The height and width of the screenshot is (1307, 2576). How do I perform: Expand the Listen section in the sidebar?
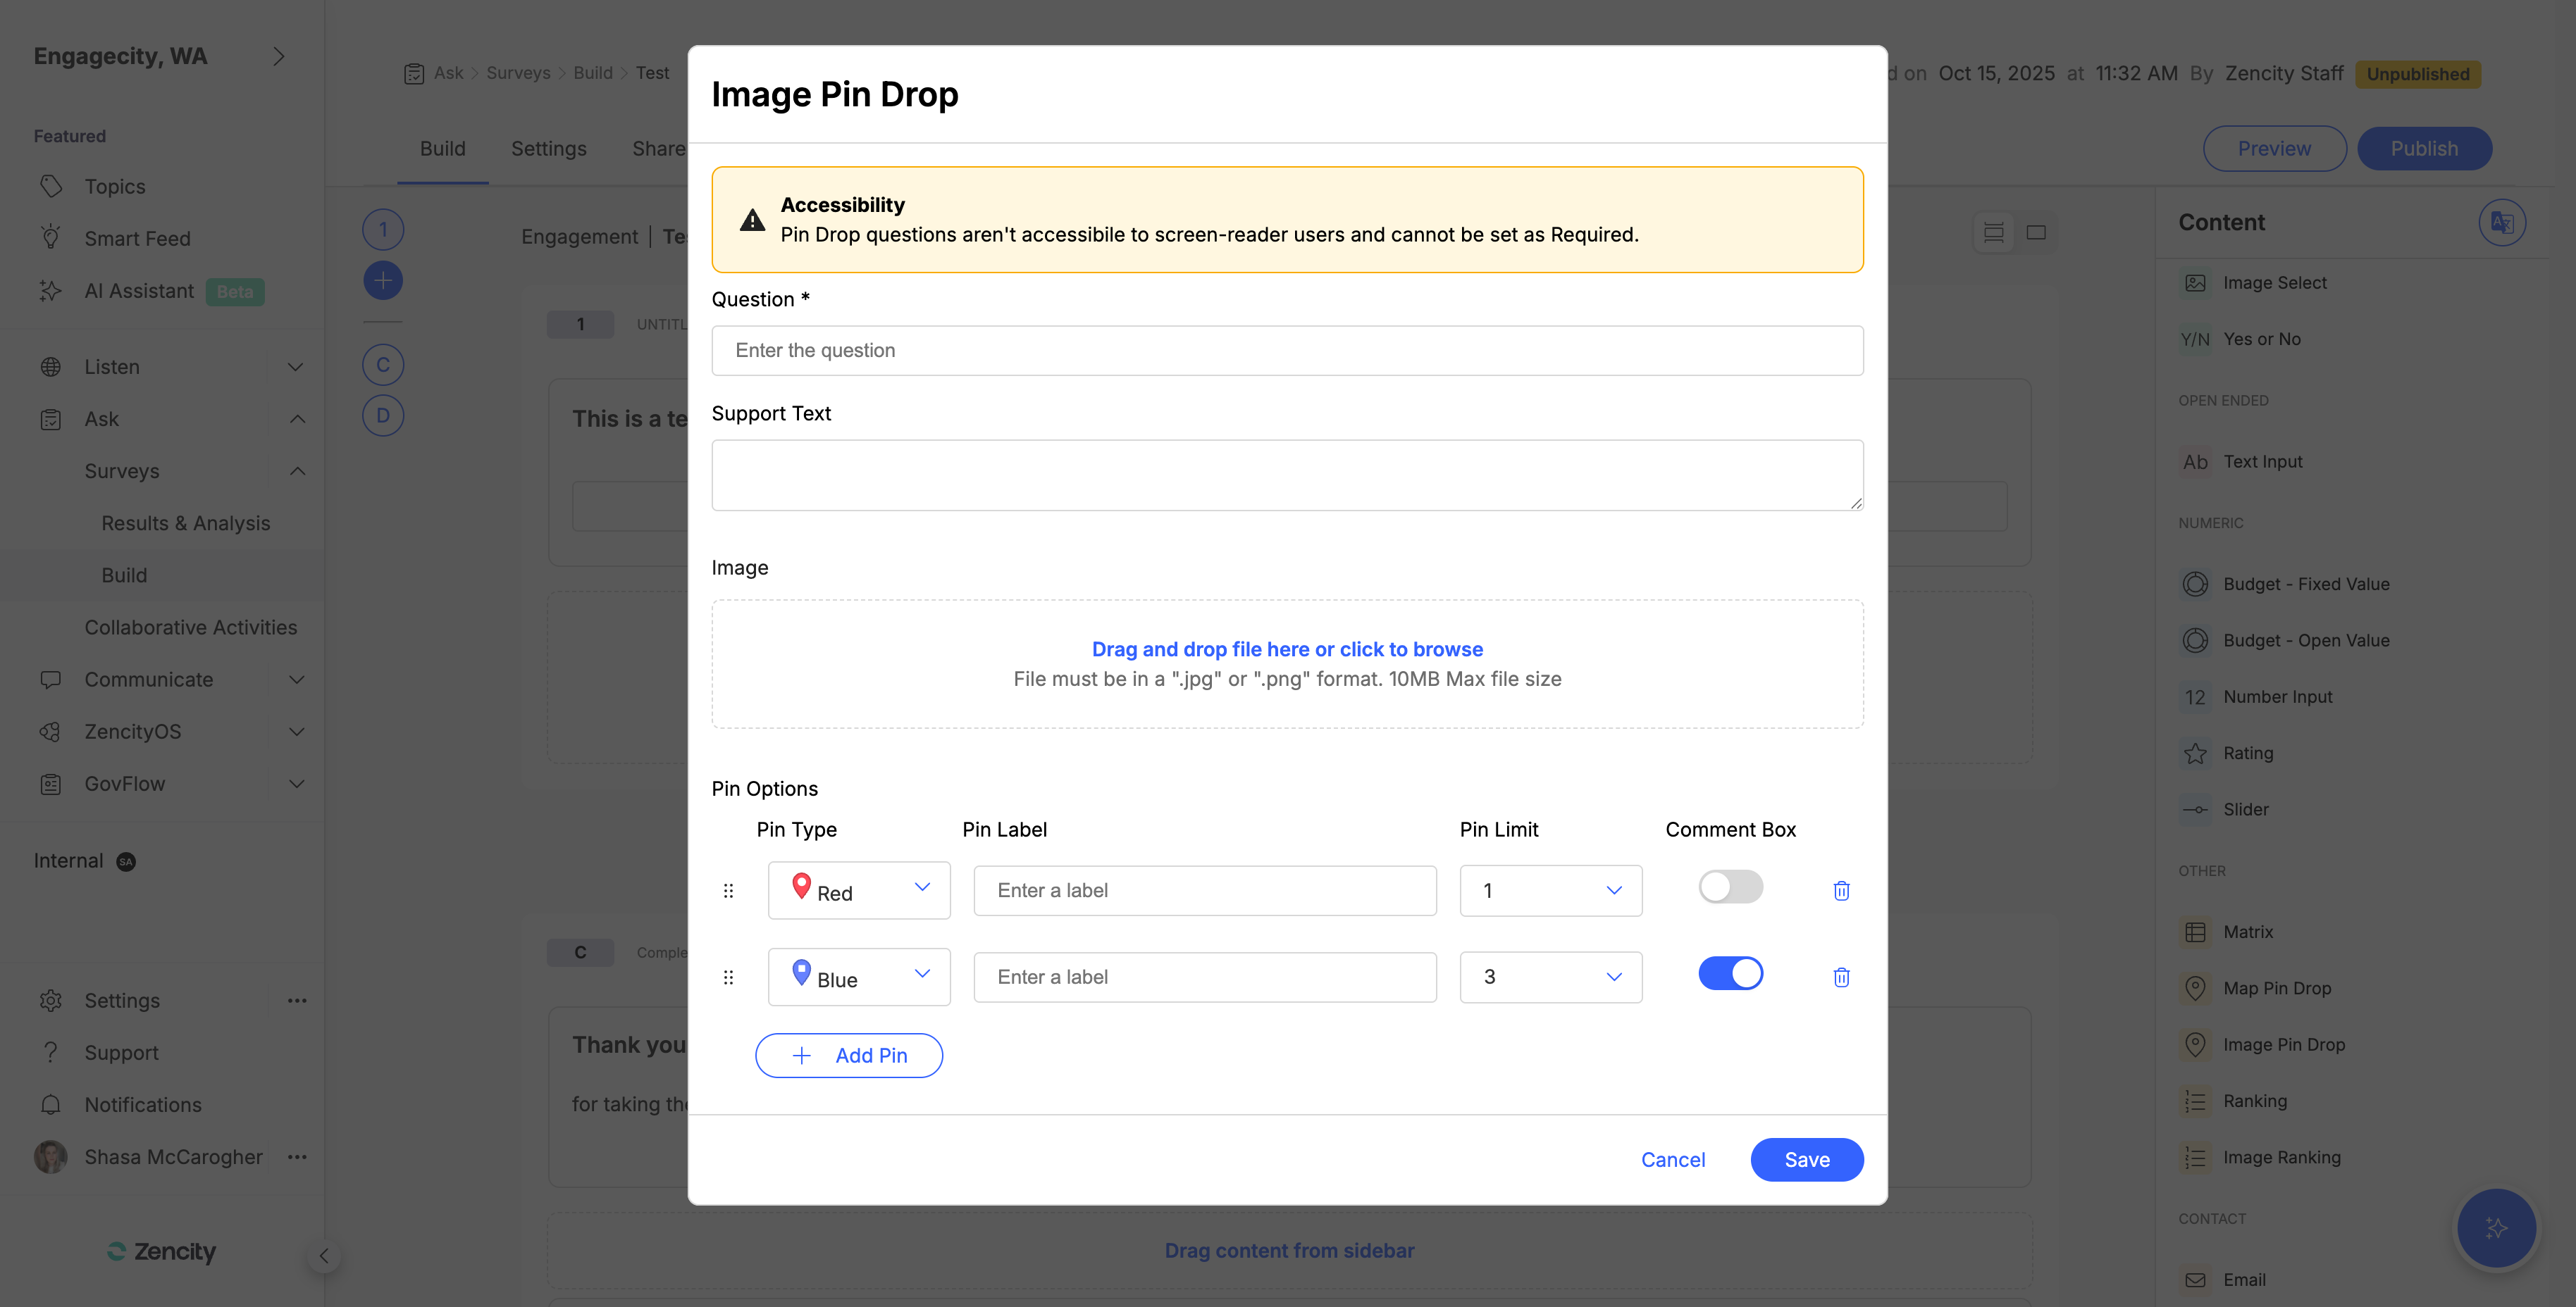[295, 367]
